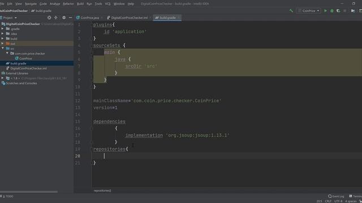Open the Refactor menu
The width and height of the screenshot is (362, 203).
pyautogui.click(x=68, y=4)
